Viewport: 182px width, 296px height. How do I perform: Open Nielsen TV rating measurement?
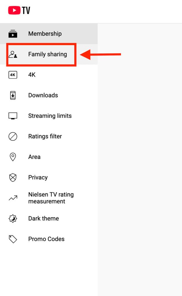tap(51, 198)
